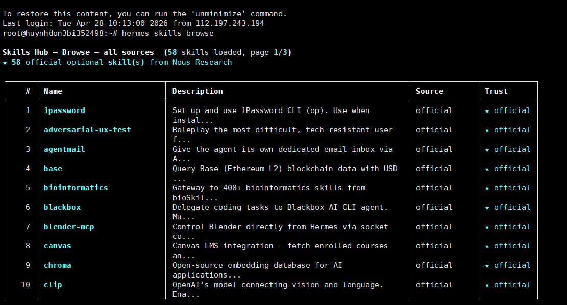Click the Trust column header
Viewport: 567px width, 305px height.
(x=496, y=91)
